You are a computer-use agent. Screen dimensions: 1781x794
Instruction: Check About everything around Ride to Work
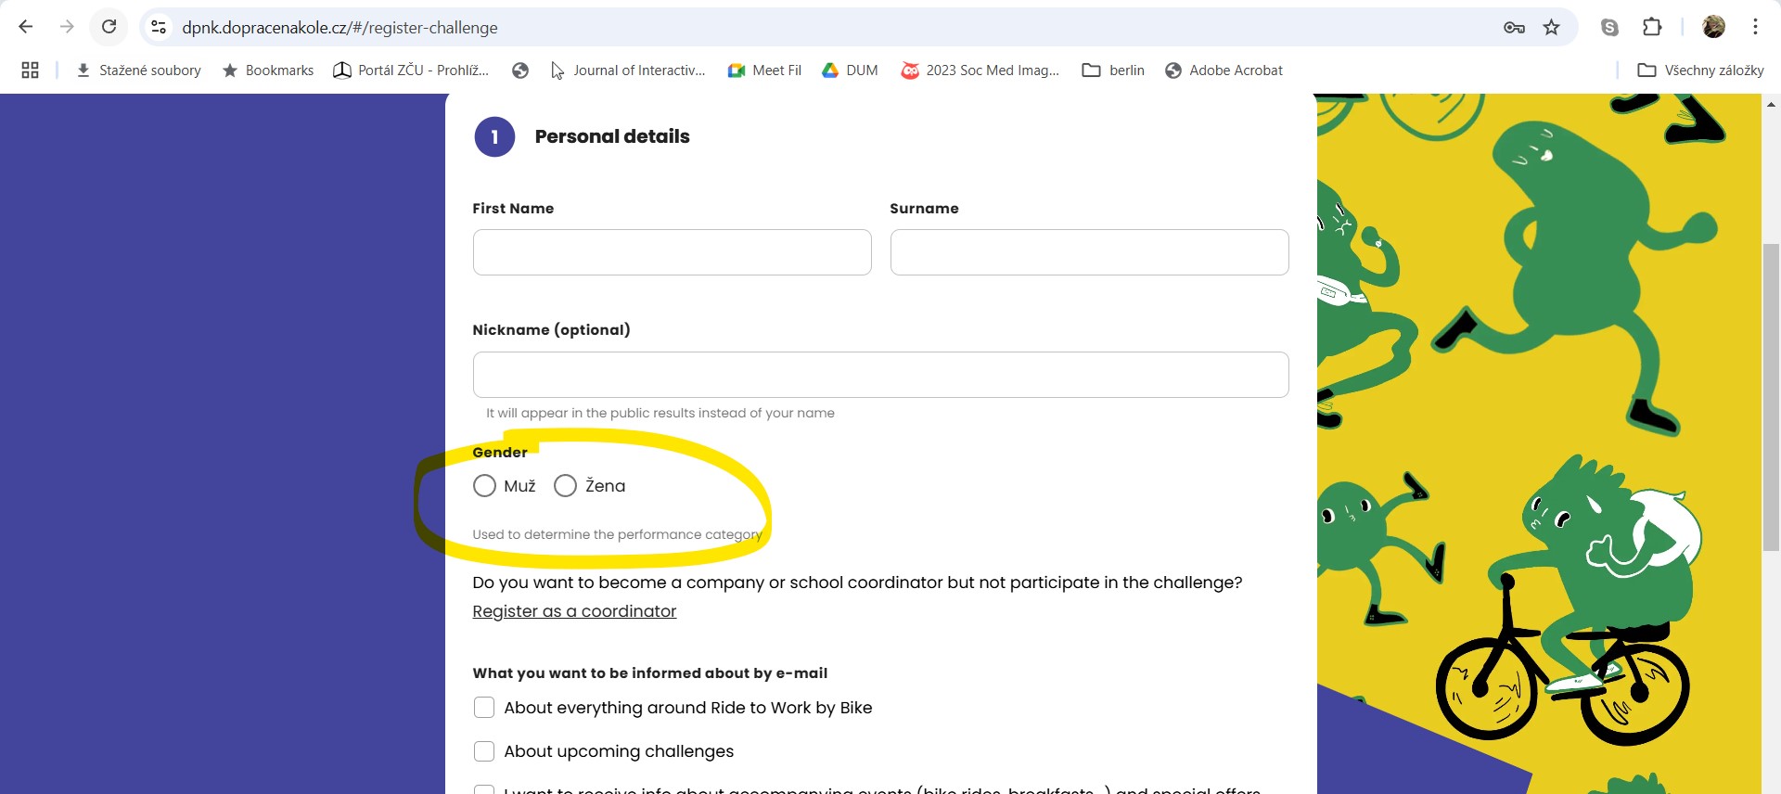click(x=484, y=708)
